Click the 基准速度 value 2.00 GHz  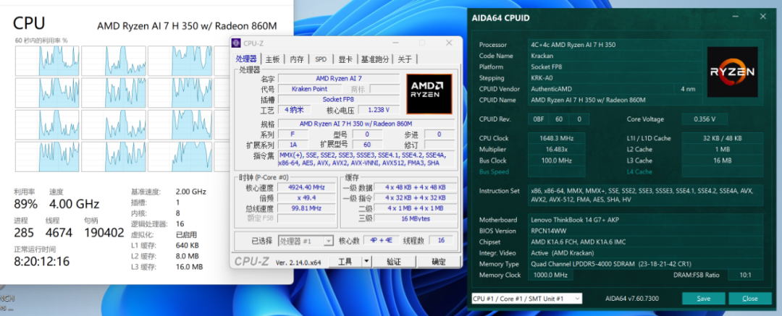coord(190,192)
